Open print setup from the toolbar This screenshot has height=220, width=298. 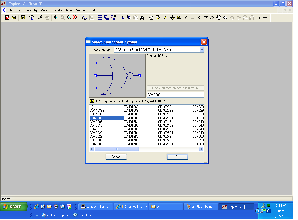point(151,18)
